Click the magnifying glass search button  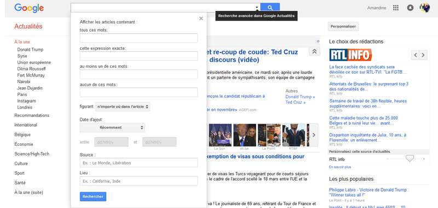pyautogui.click(x=270, y=8)
